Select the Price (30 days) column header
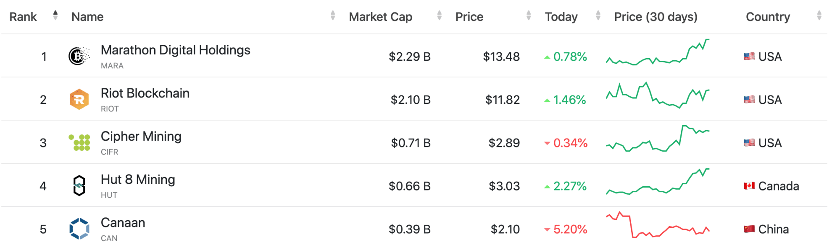 click(x=656, y=16)
